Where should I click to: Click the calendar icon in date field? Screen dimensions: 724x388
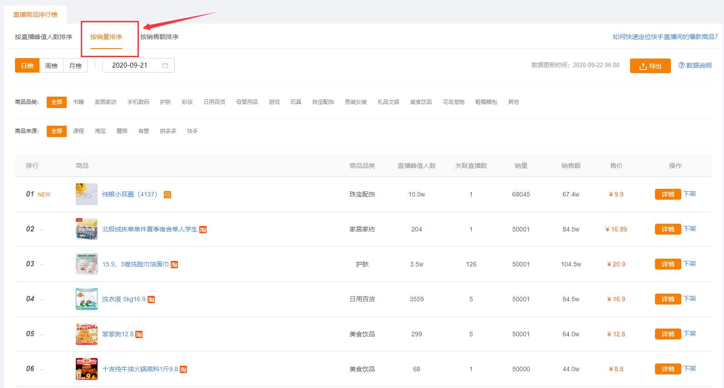tap(165, 65)
